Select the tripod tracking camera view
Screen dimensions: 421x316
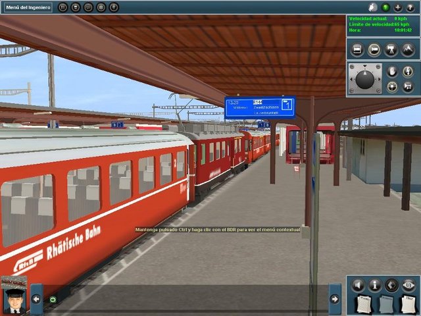point(391,49)
